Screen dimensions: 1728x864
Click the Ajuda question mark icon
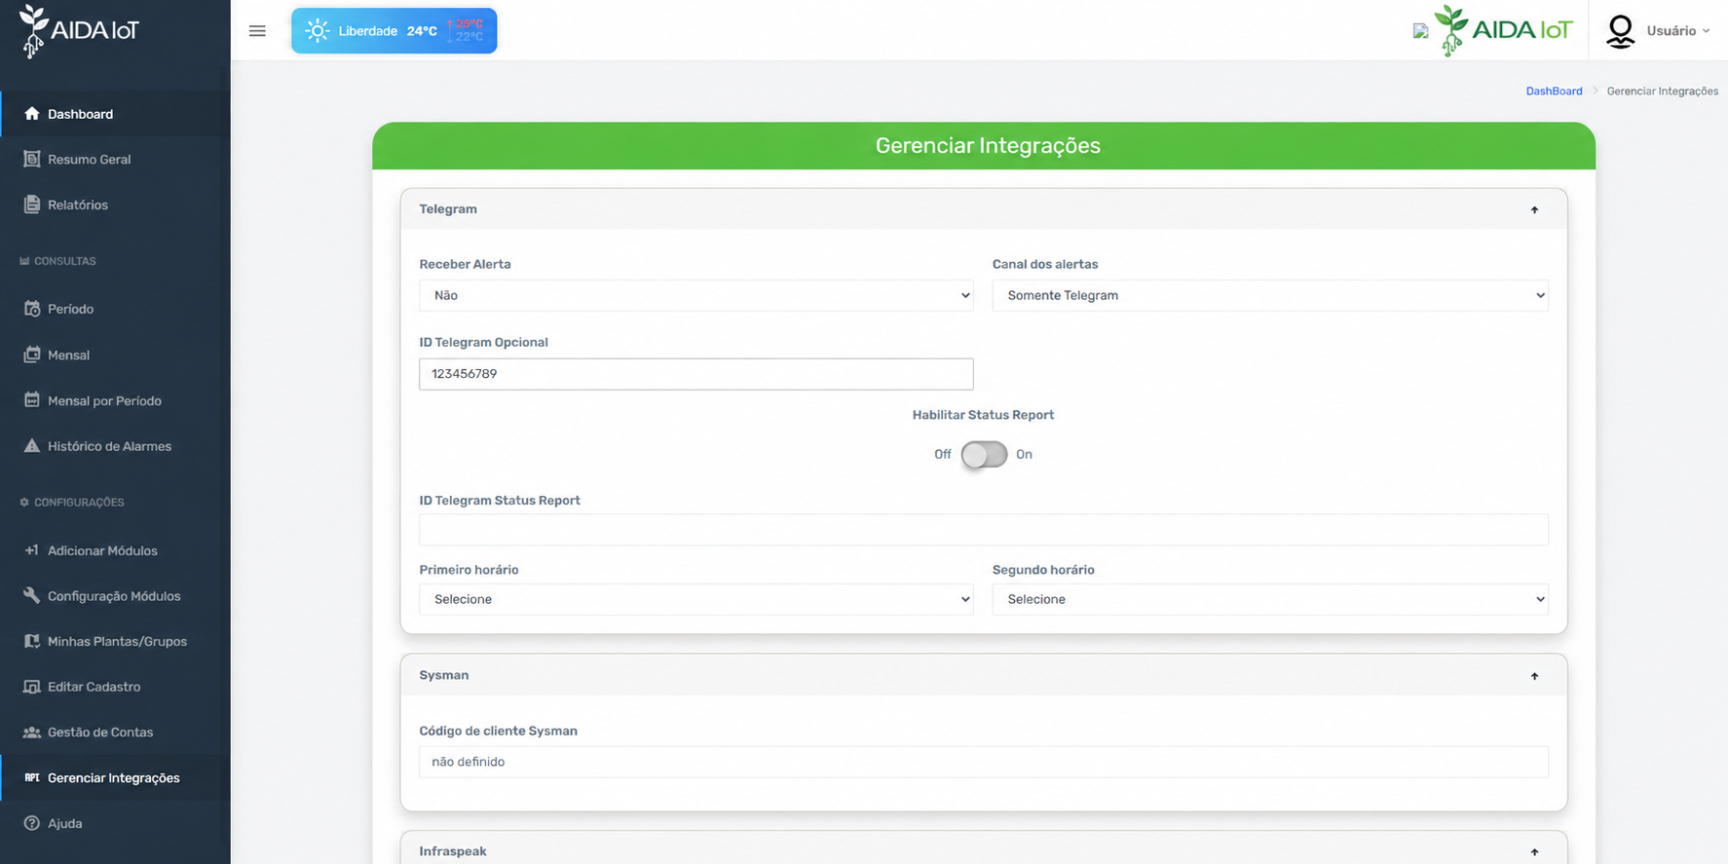32,823
